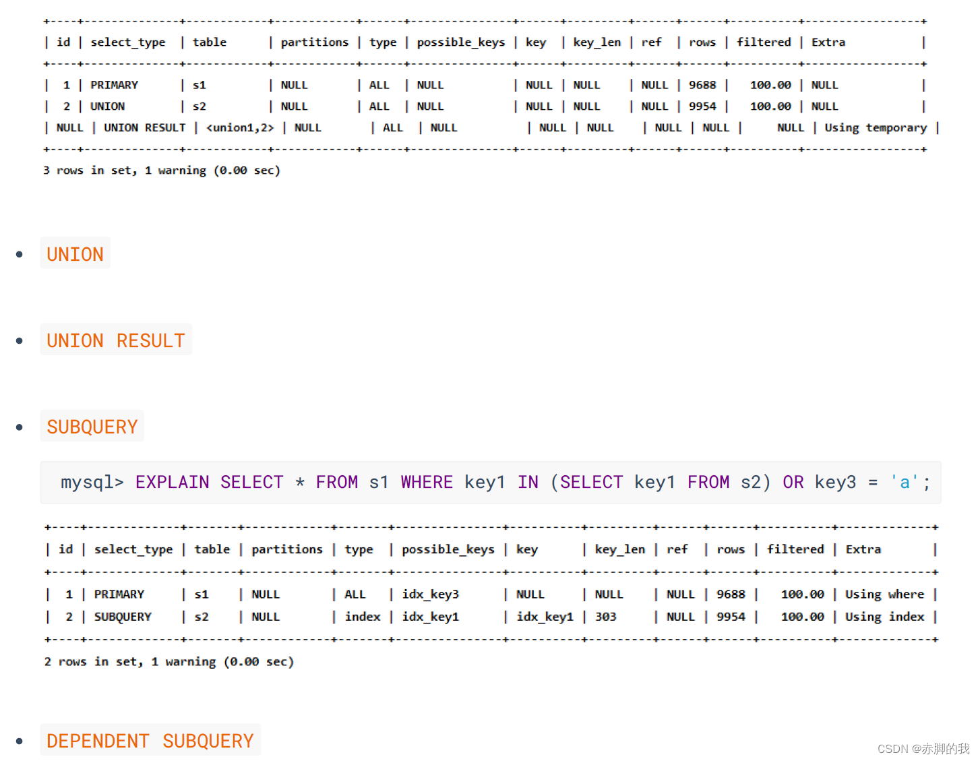
Task: Click the ALL type cell in the <union1,2> row
Action: point(392,127)
